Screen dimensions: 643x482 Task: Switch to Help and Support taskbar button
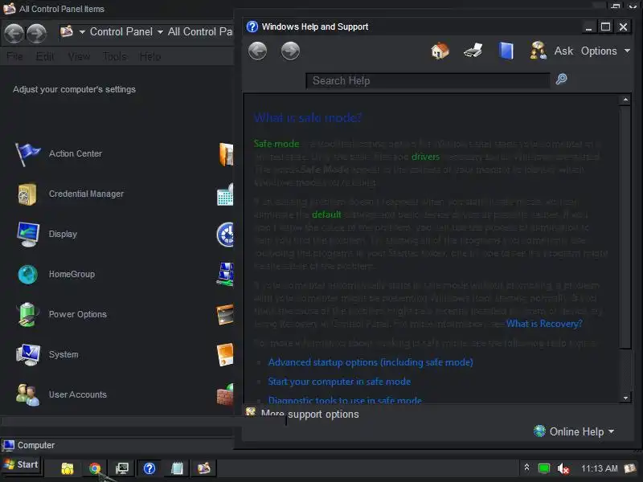tap(149, 468)
